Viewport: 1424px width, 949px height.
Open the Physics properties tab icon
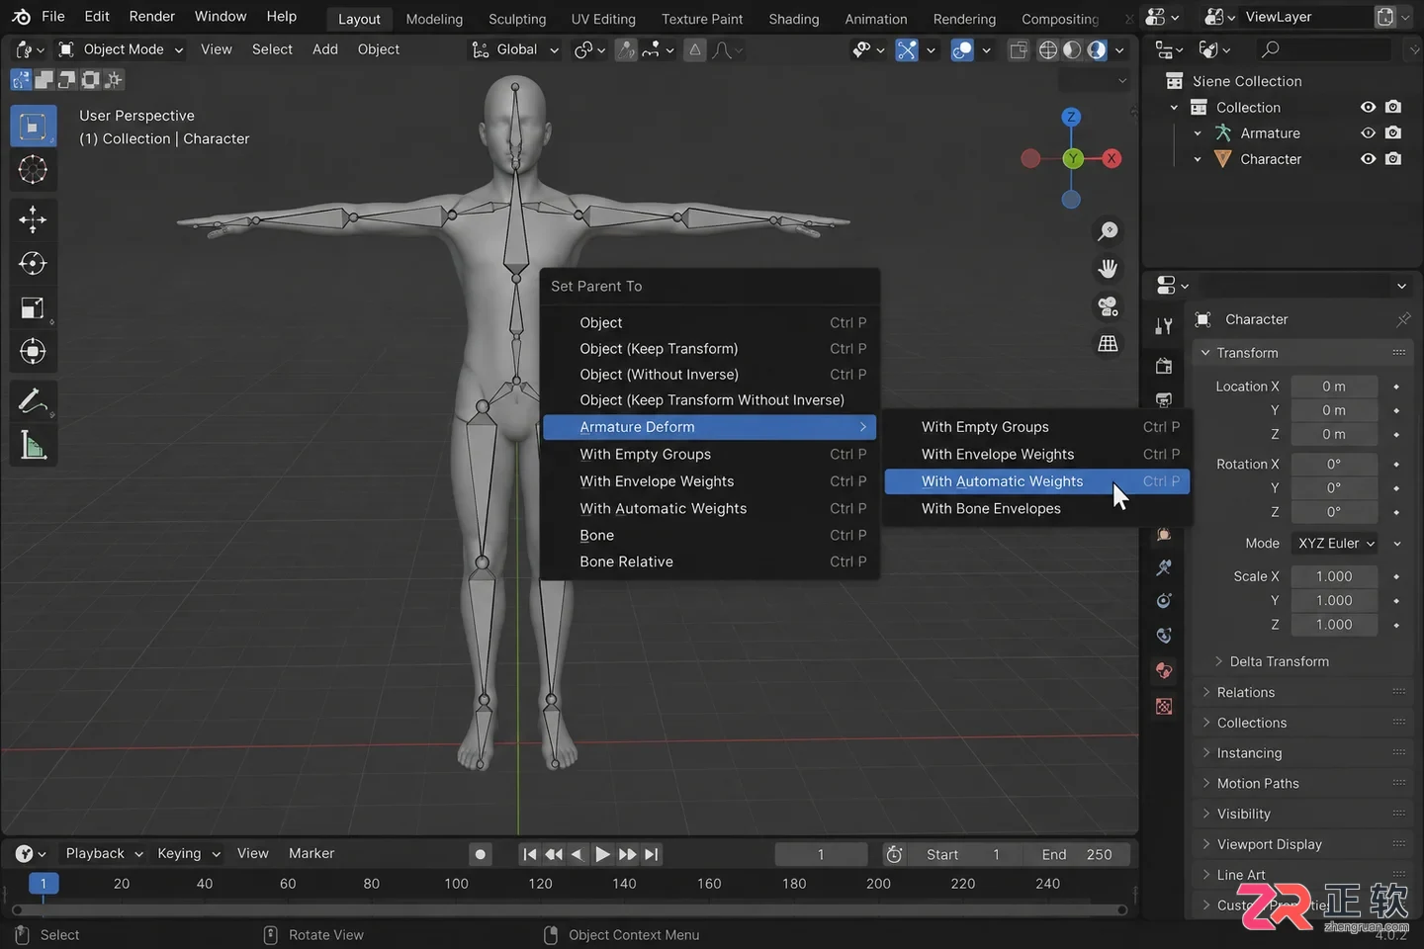click(1164, 600)
